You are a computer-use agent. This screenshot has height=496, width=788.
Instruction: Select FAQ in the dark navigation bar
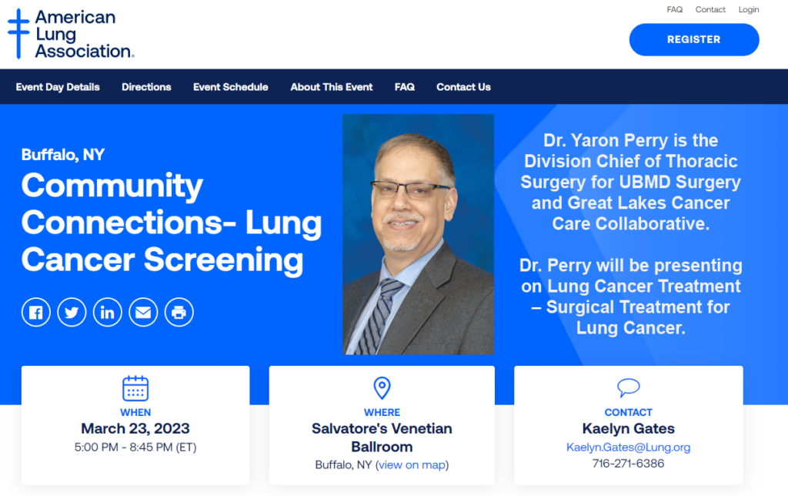coord(405,87)
